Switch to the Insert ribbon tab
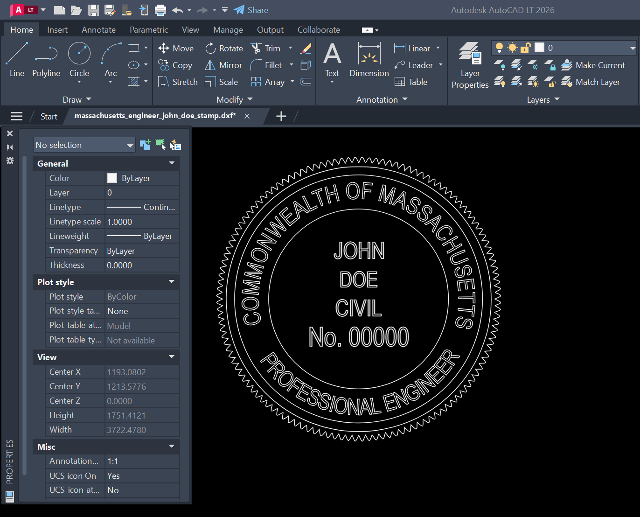Image resolution: width=640 pixels, height=517 pixels. coord(57,30)
